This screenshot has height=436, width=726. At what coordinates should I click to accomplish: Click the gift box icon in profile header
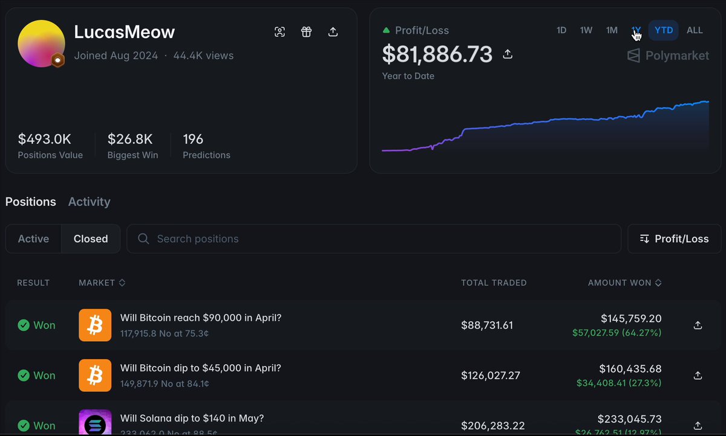tap(306, 32)
